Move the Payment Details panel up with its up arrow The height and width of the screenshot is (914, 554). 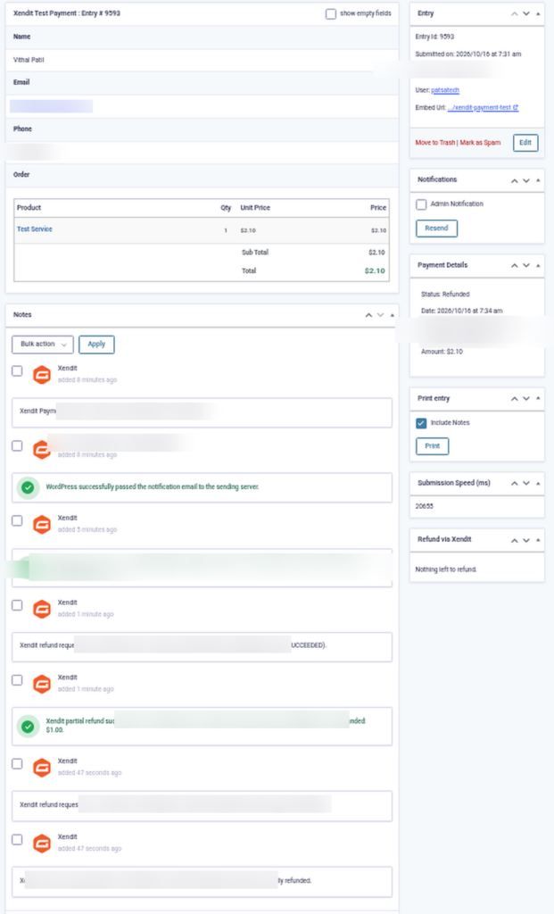tap(515, 266)
